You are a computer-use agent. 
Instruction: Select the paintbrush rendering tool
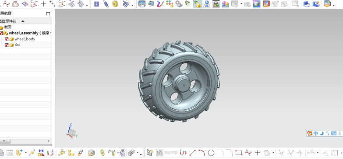[160, 3]
